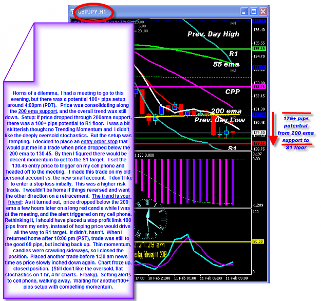This screenshot has width=321, height=301.
Task: Select the R1 chart label
Action: point(233,54)
